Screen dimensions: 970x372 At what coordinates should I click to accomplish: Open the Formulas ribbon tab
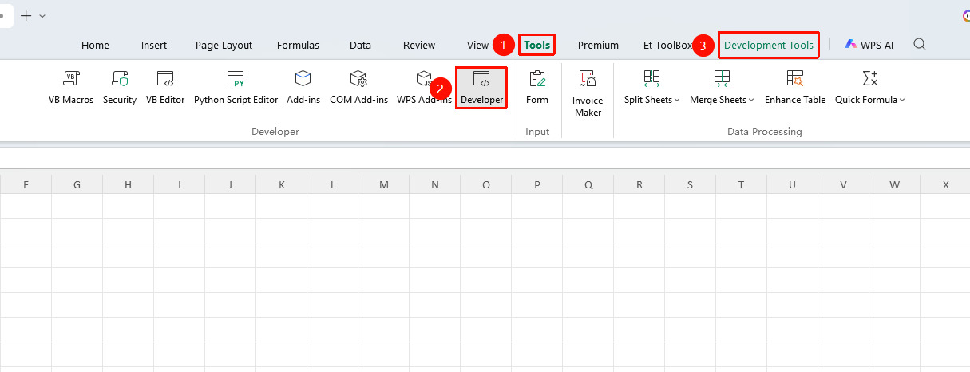298,45
